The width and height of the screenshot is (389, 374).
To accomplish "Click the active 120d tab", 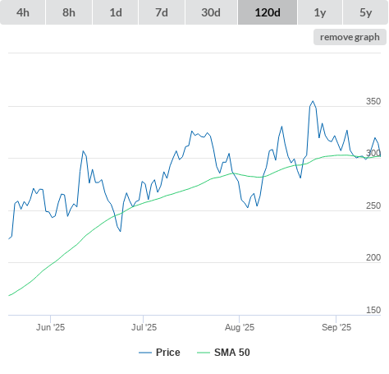I will [x=268, y=12].
